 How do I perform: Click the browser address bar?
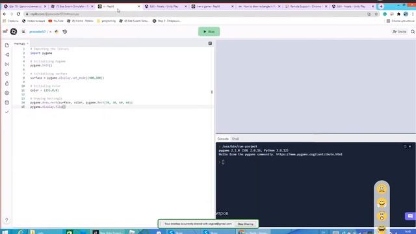196,14
